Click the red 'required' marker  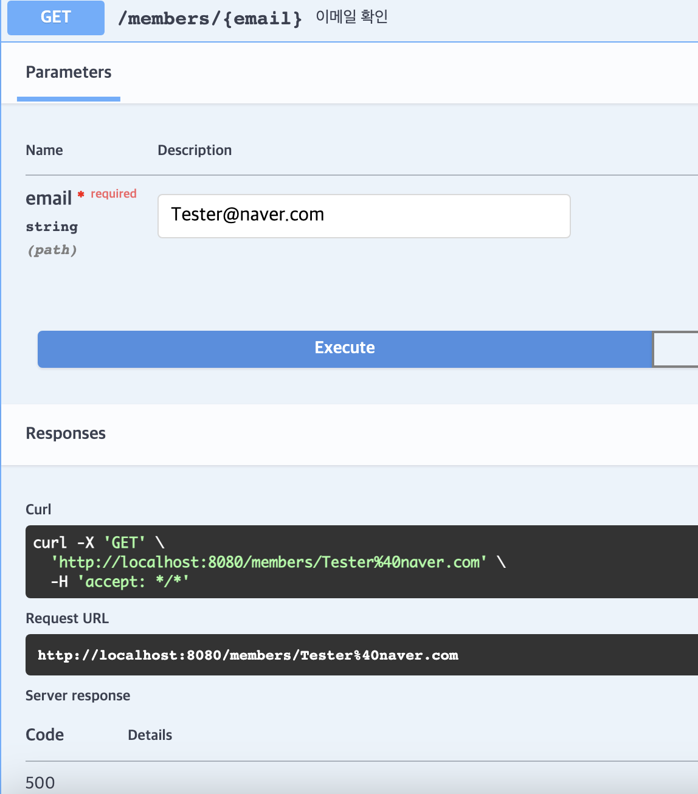(x=114, y=193)
